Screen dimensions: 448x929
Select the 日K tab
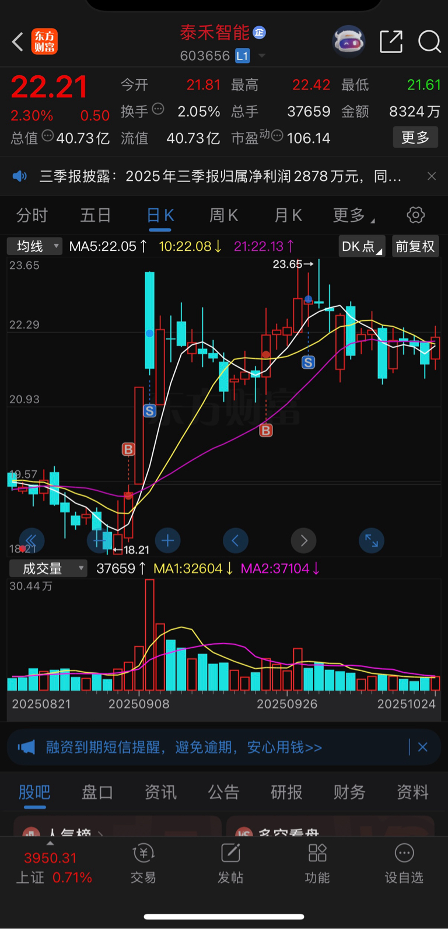(160, 216)
